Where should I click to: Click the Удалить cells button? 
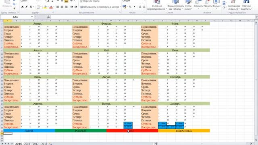[x=208, y=4]
